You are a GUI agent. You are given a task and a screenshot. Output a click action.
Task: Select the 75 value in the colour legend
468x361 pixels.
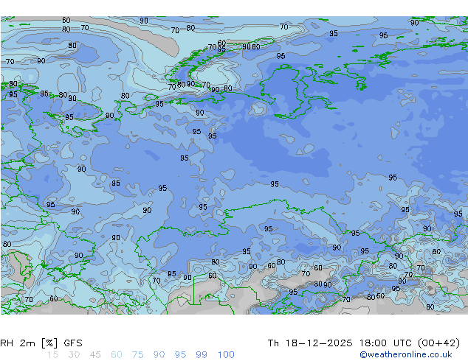click(137, 355)
